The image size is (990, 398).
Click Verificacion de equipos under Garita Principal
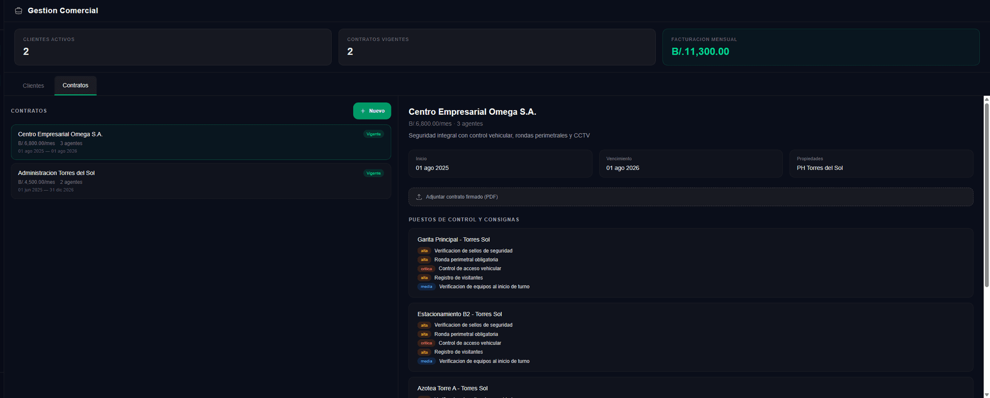(484, 287)
